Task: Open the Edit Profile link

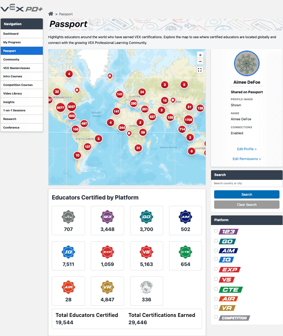Action: point(247,149)
